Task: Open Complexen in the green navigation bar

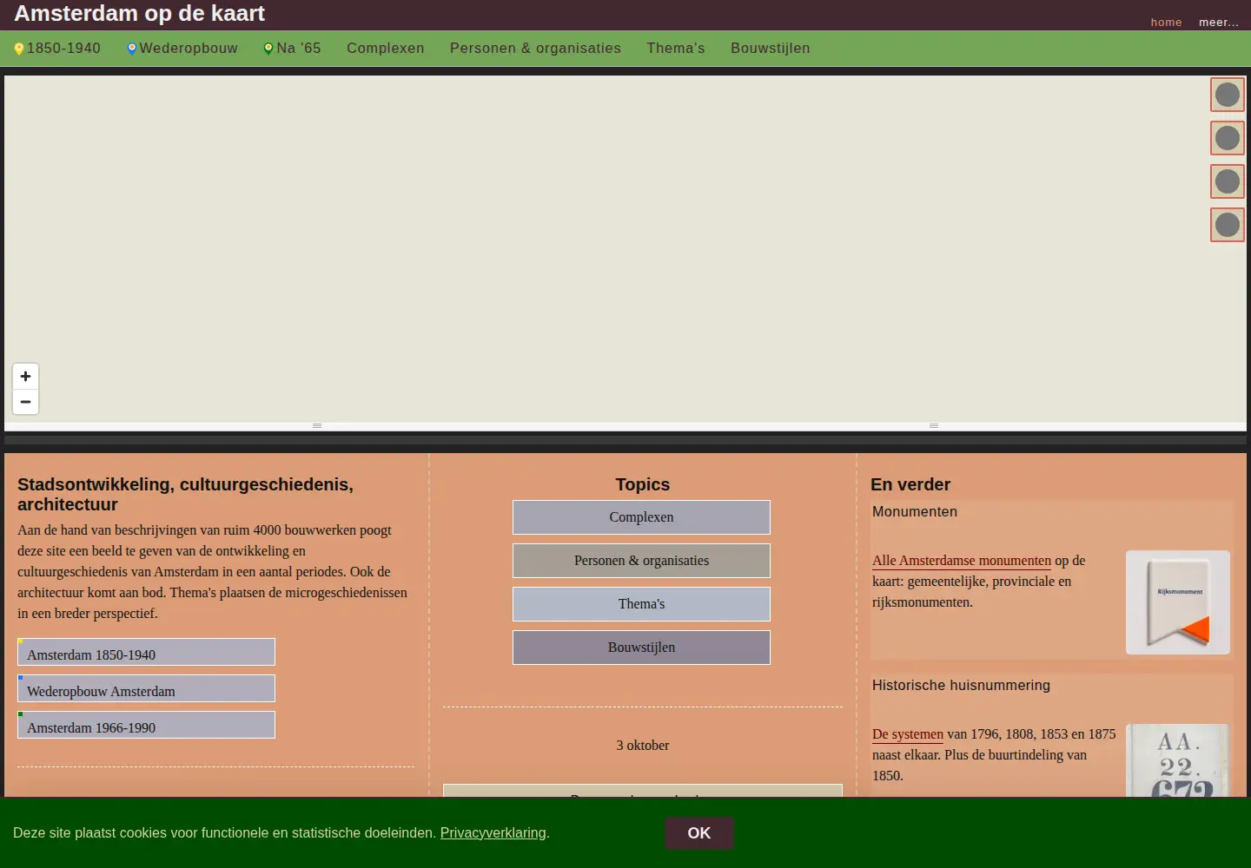Action: [x=386, y=49]
